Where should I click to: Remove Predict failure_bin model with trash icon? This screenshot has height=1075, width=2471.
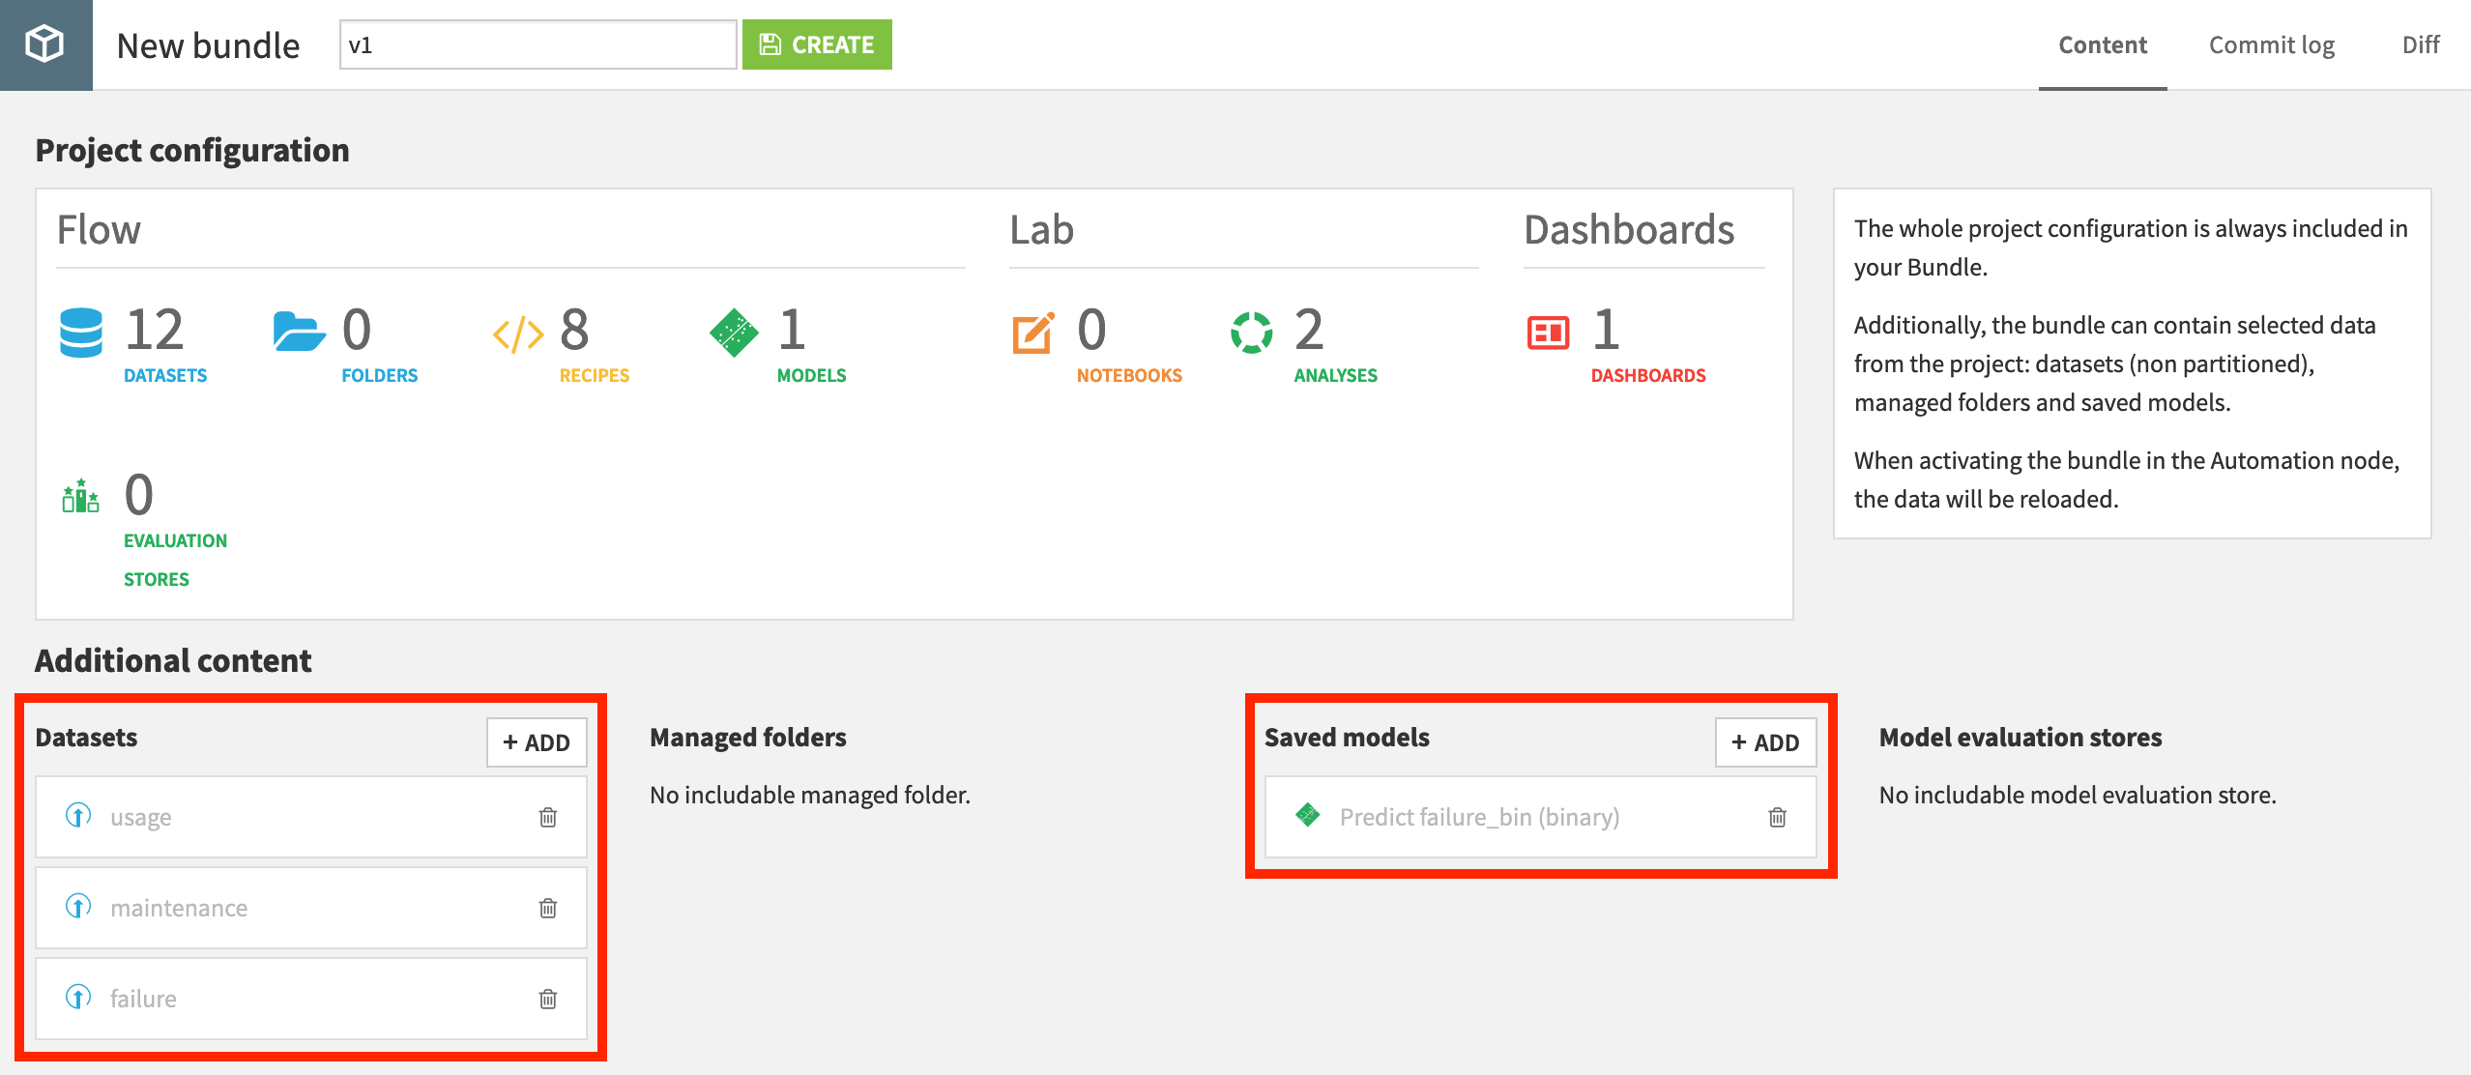1777,818
